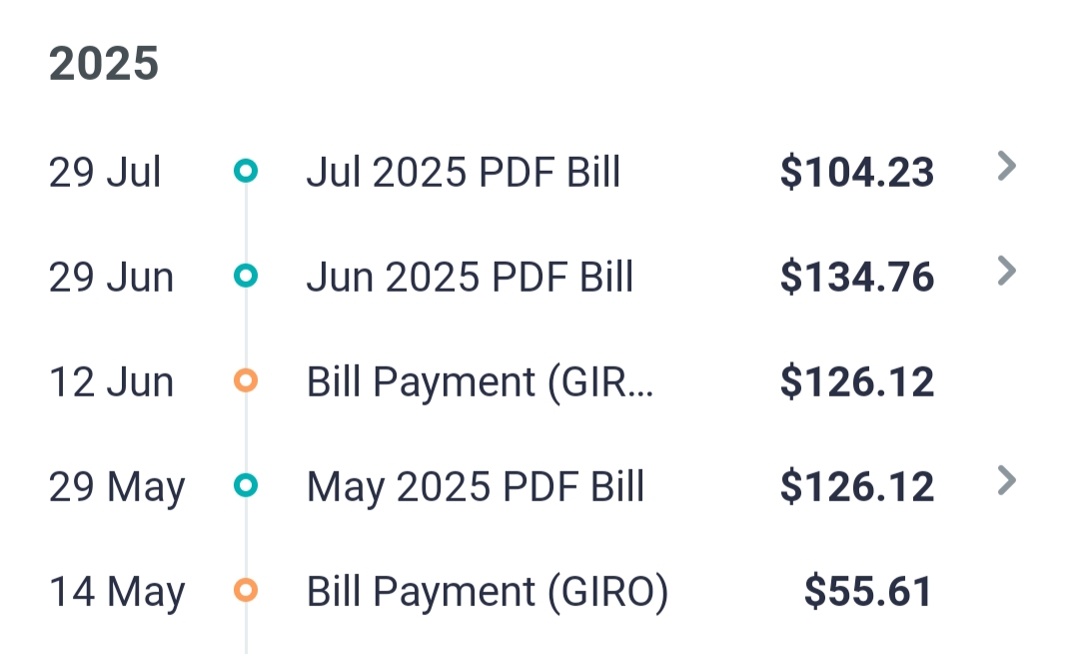The image size is (1079, 654).
Task: Expand the Jul 2025 bill chevron arrow
Action: pos(1007,167)
